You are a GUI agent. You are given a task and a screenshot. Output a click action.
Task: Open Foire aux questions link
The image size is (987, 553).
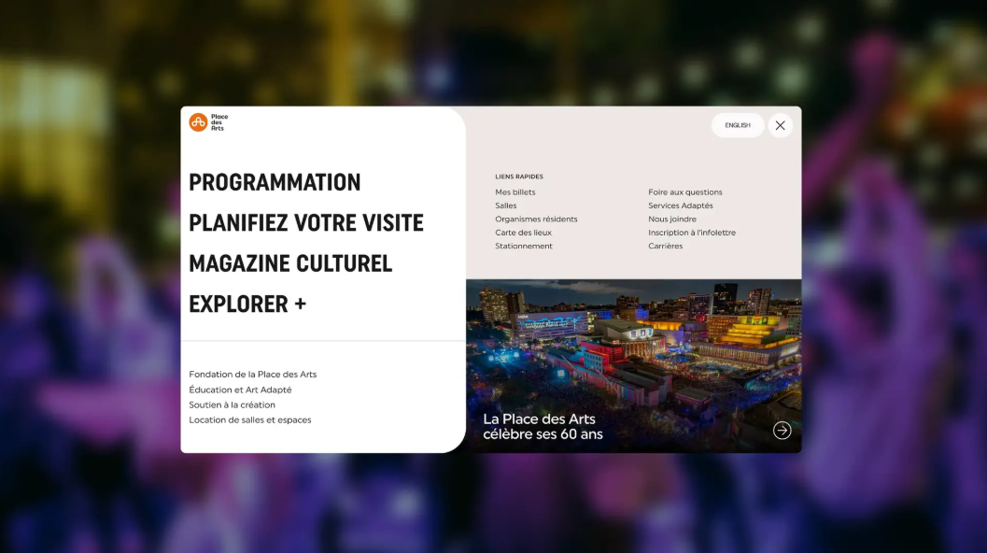684,192
